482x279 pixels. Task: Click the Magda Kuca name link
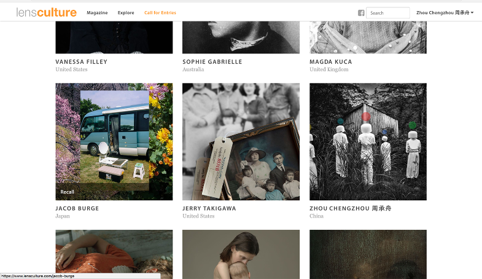330,62
